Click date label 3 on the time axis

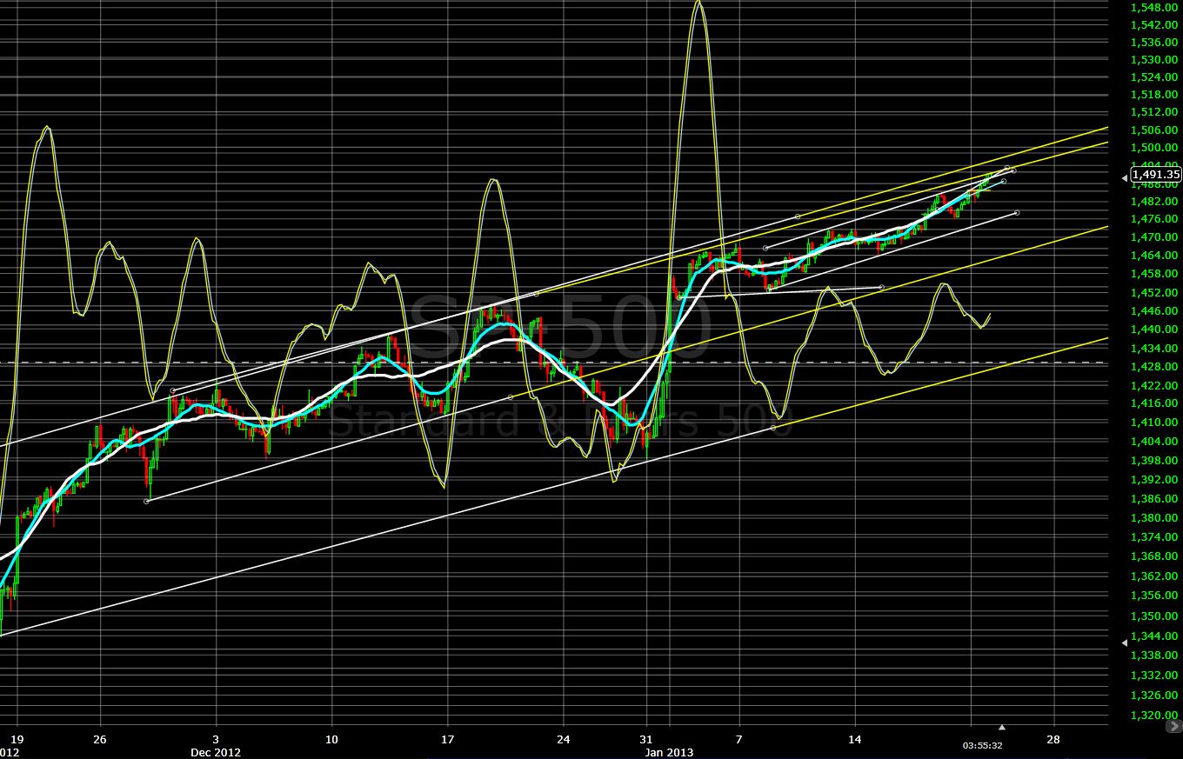click(215, 740)
